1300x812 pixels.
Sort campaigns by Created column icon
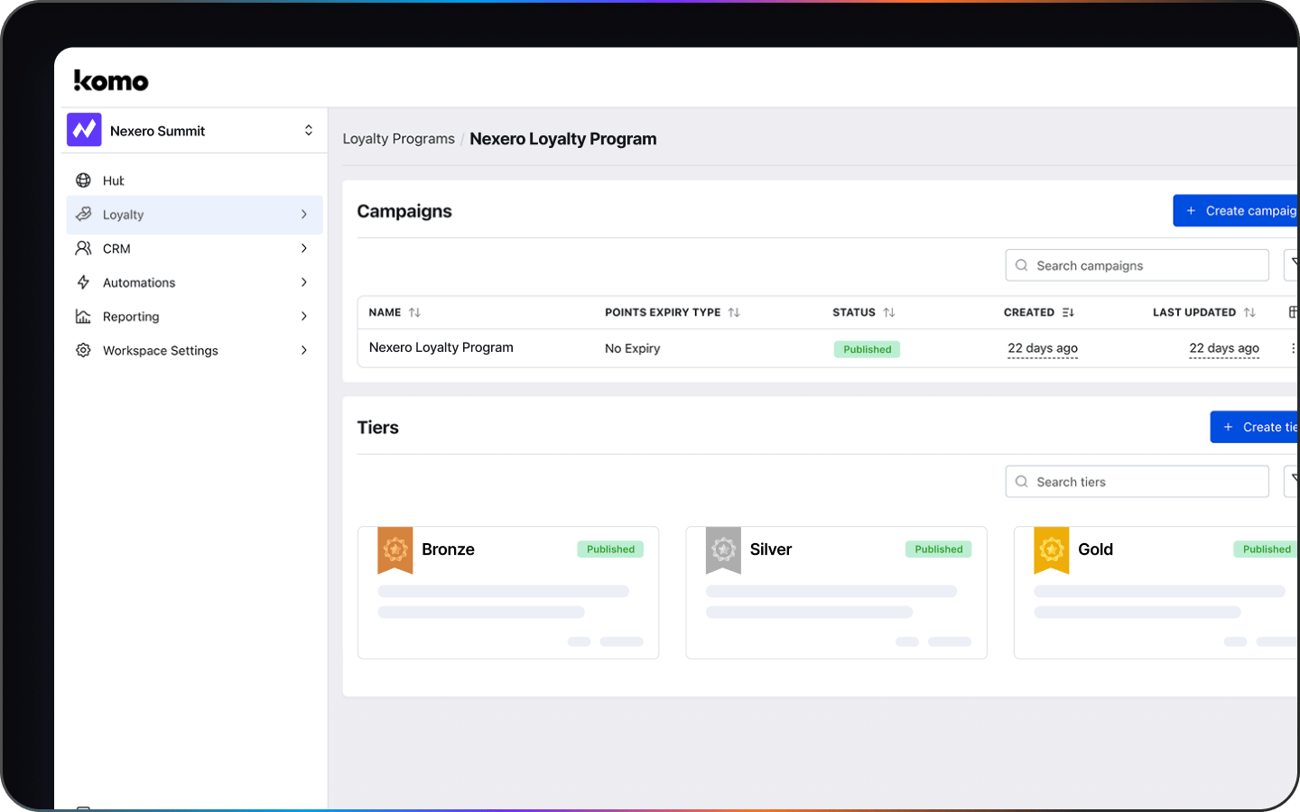(x=1068, y=312)
